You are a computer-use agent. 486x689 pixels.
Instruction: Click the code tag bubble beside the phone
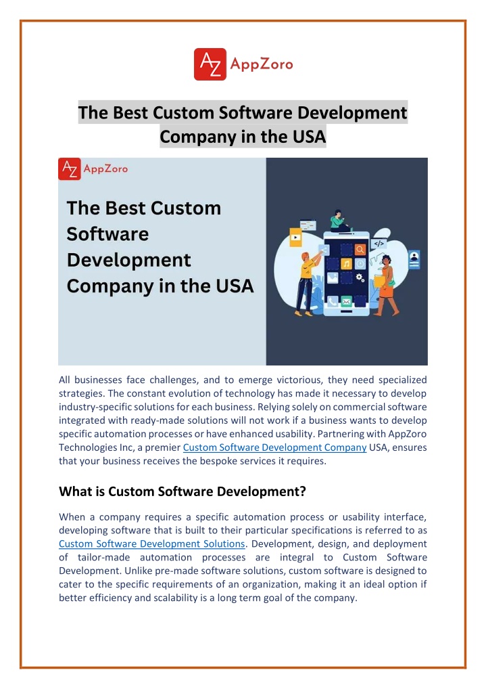(379, 244)
